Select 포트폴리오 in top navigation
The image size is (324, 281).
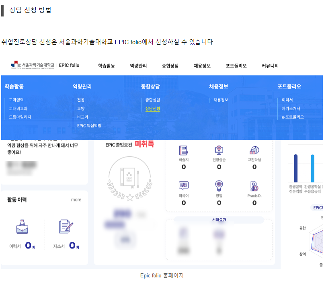[236, 66]
